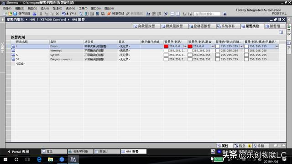Image resolution: width=292 pixels, height=164 pixels.
Task: Open 背景色 '到达/离去' dropdown in Errors row
Action: point(213,46)
